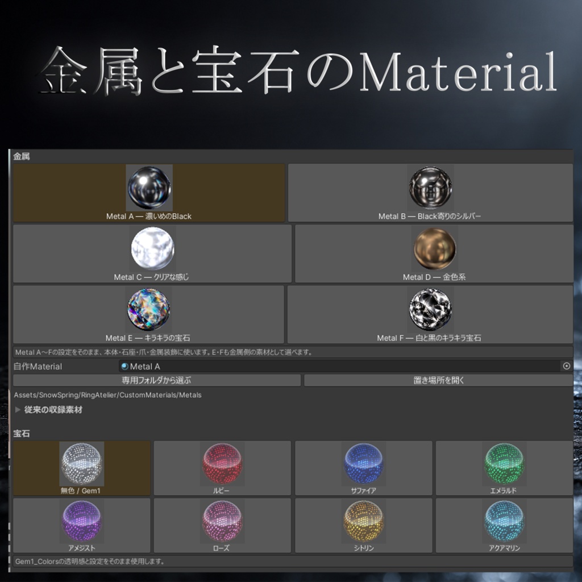582x582 pixels.
Task: Open object picker circle for 自作Material
Action: pos(567,366)
